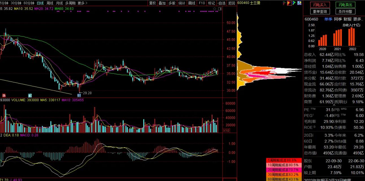Click the 2020 revenue bar group
The image size is (365, 181).
click(322, 40)
